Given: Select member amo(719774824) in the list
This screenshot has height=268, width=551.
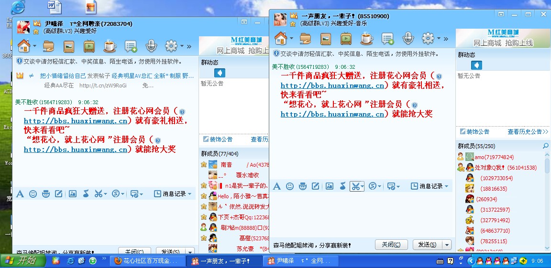Looking at the screenshot, I should pos(494,157).
